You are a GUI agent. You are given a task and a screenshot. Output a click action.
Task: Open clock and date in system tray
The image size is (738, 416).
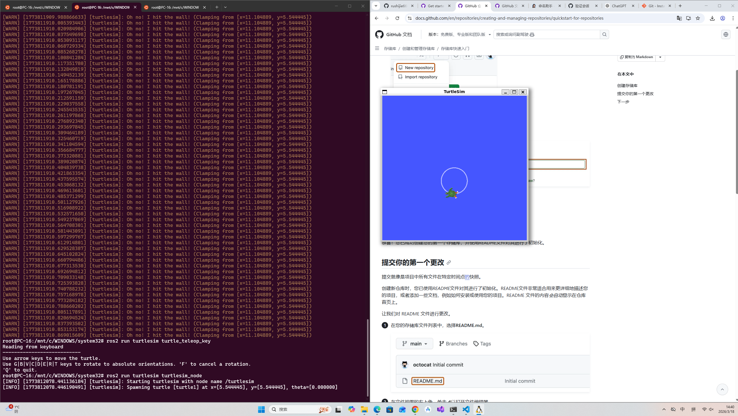click(x=726, y=409)
